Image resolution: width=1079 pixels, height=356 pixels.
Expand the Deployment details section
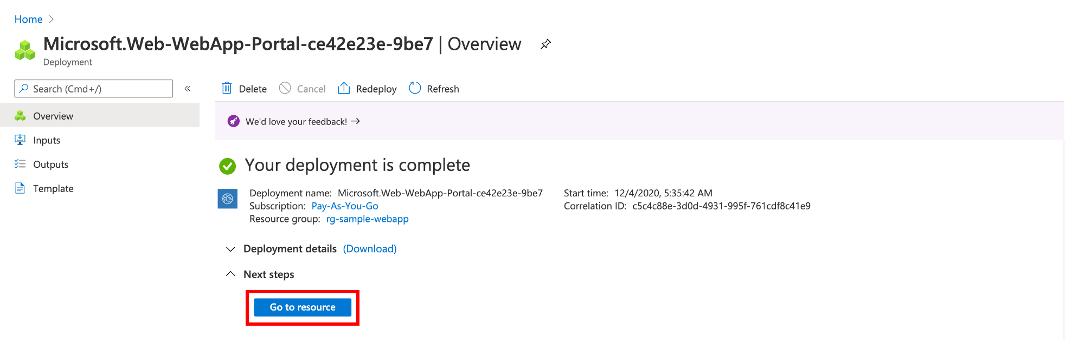(230, 249)
